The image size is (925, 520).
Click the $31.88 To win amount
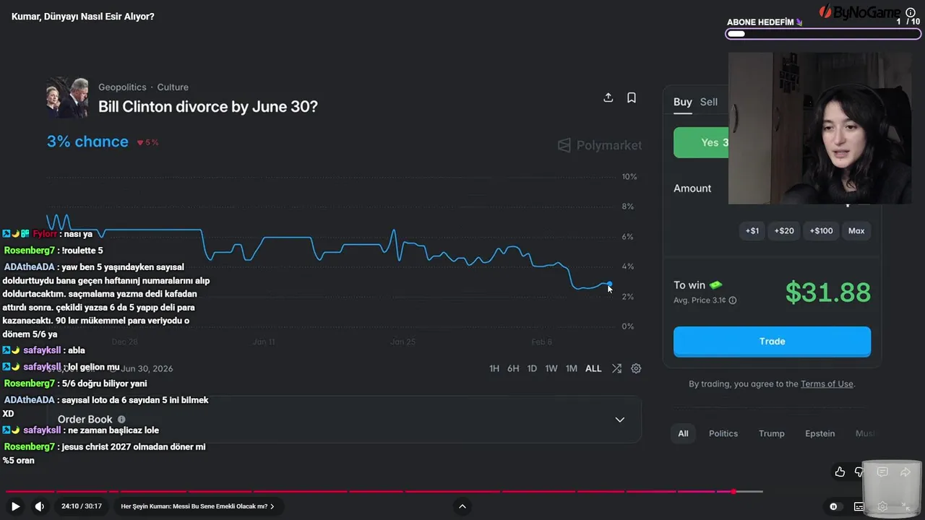828,292
